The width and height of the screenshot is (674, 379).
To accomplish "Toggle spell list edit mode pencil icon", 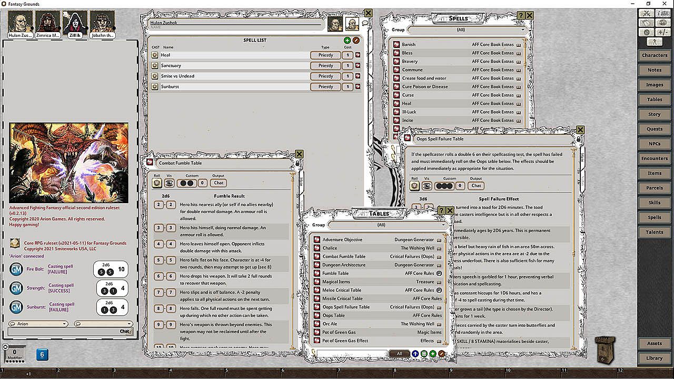I will click(x=356, y=41).
